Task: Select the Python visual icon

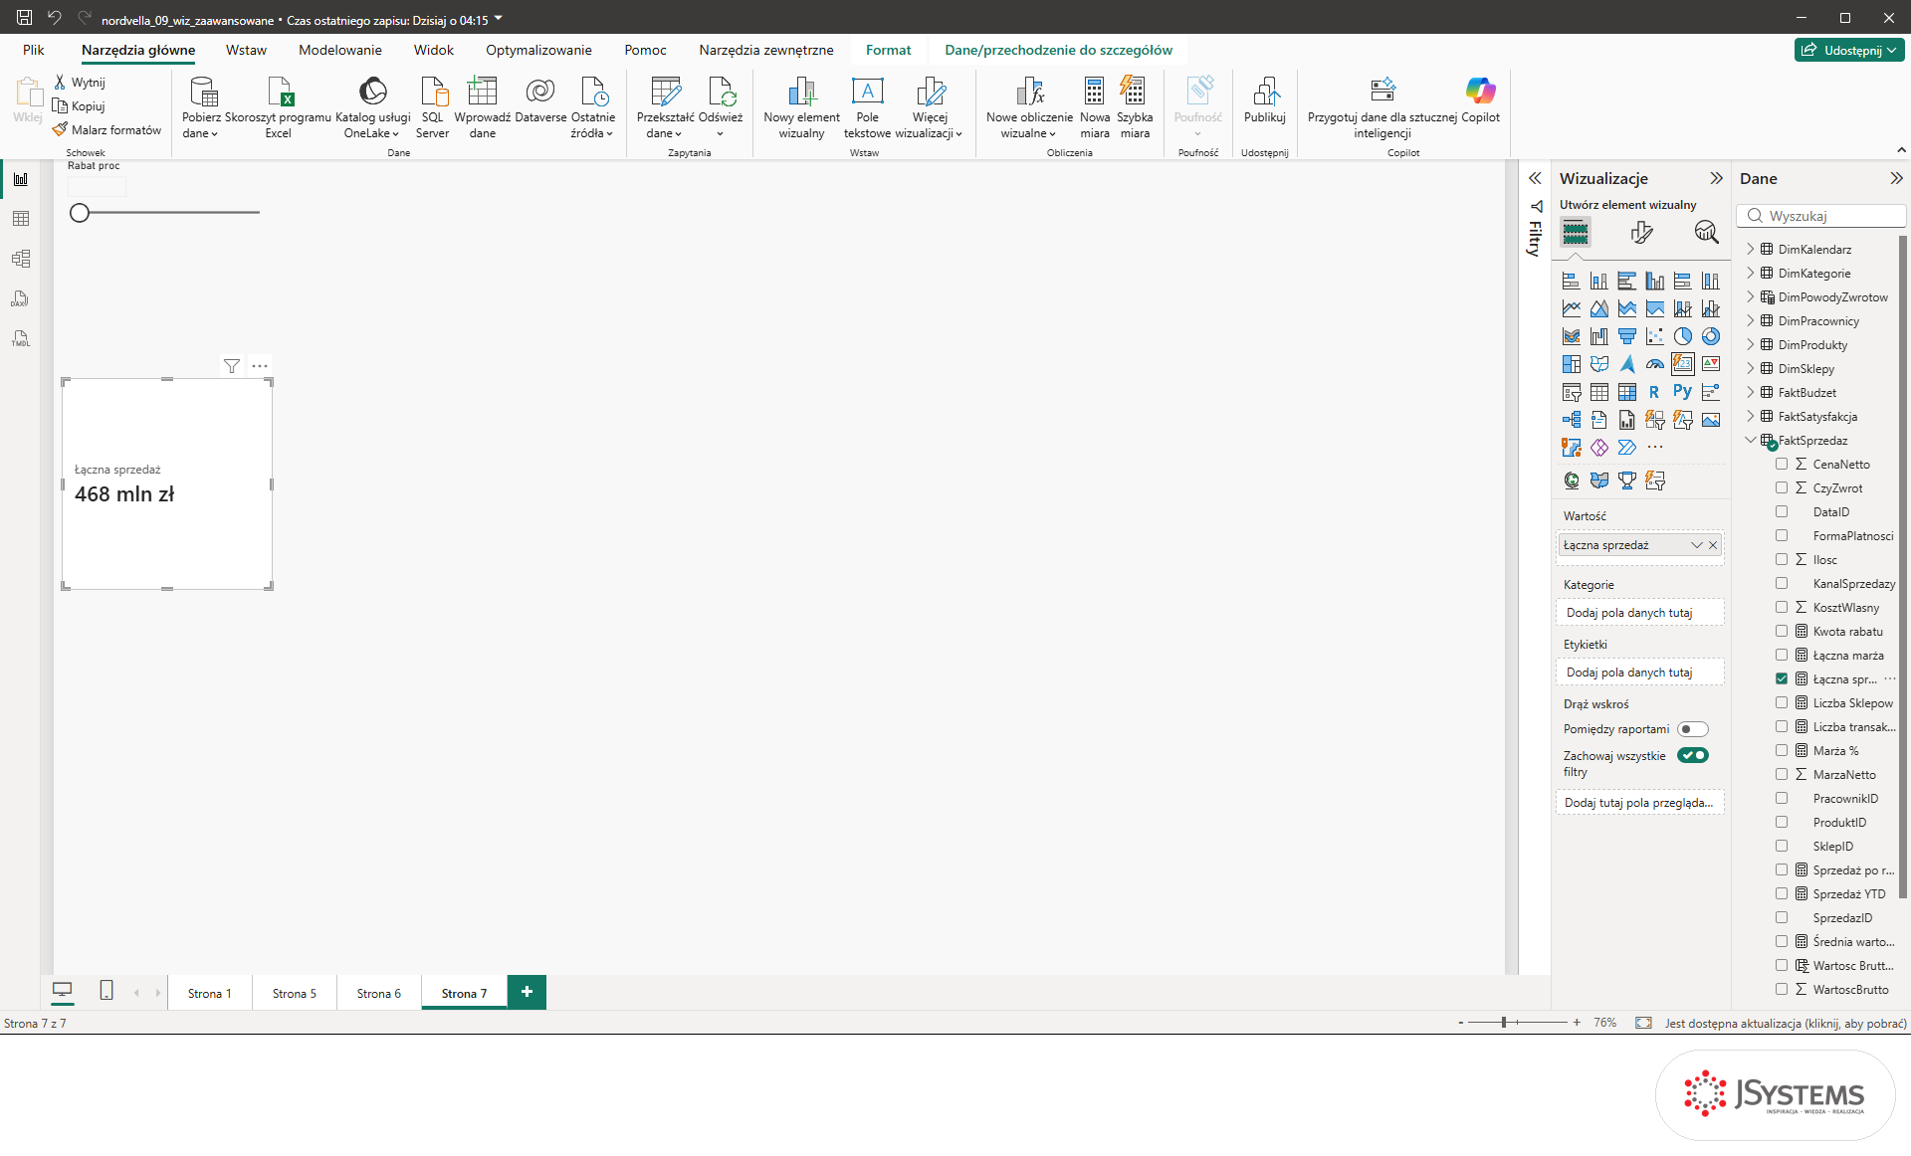Action: pyautogui.click(x=1682, y=392)
